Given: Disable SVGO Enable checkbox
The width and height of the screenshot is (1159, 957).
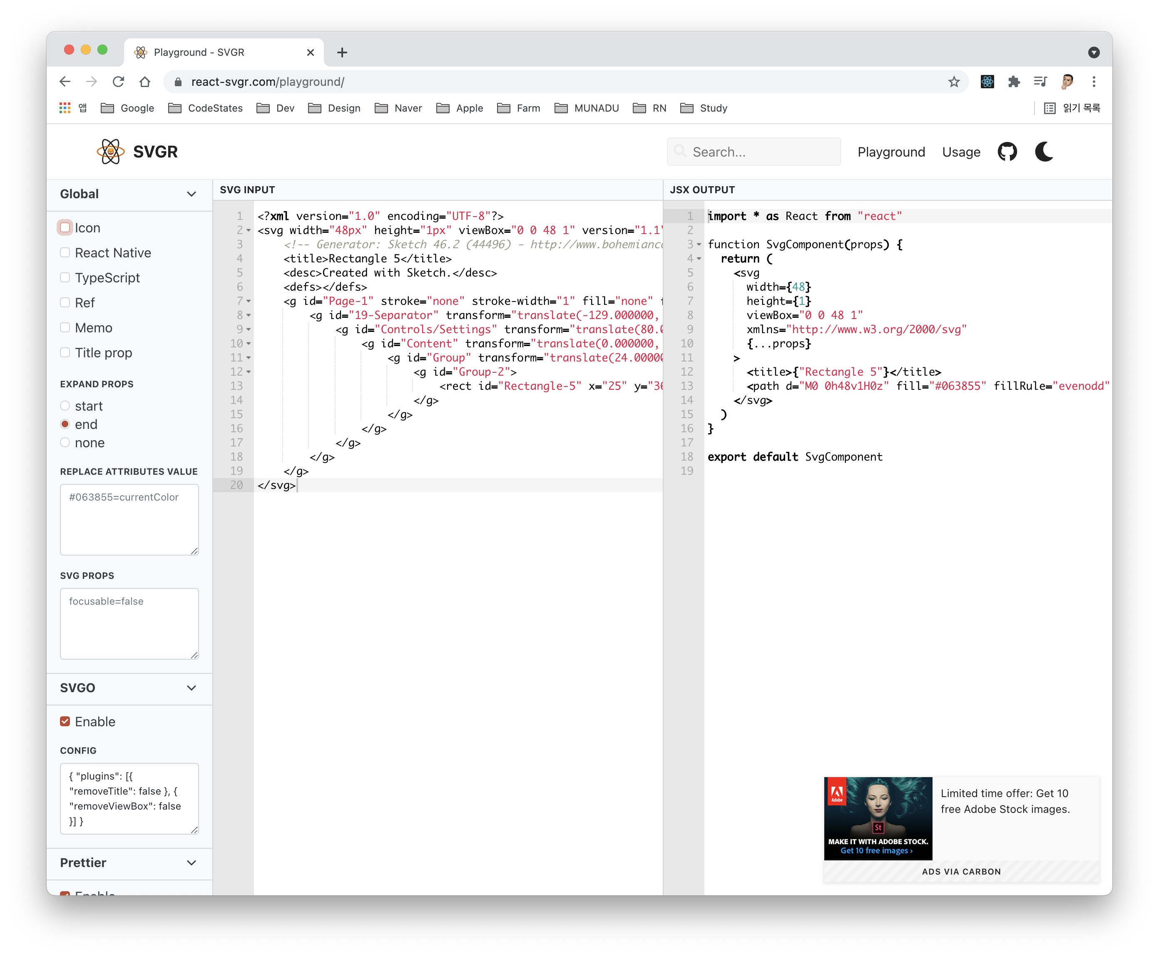Looking at the screenshot, I should click(x=65, y=722).
